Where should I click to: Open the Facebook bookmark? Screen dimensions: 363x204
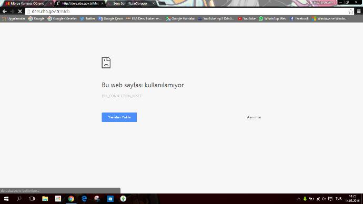(x=299, y=18)
